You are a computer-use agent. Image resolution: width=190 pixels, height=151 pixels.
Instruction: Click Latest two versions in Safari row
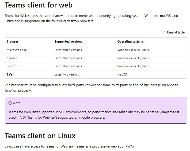(67, 74)
